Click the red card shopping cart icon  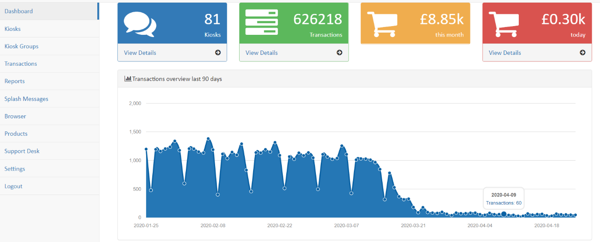504,24
